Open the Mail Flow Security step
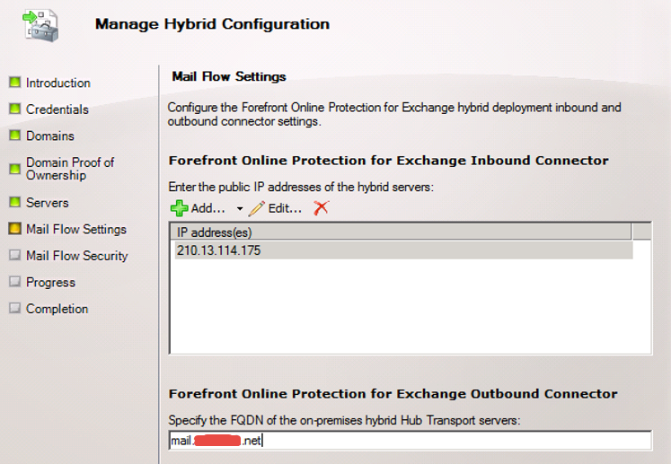Image resolution: width=671 pixels, height=464 pixels. 76,256
